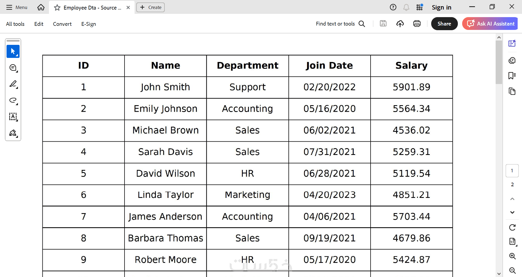Zoom in on the document

(512, 256)
